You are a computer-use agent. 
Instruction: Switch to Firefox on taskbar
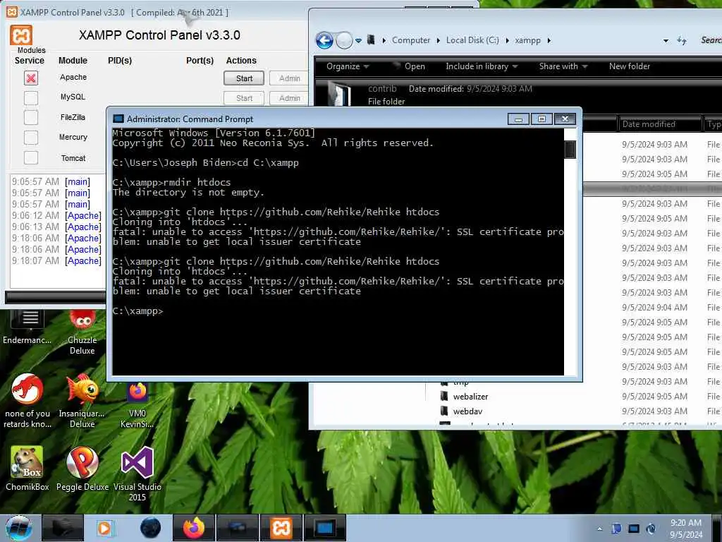(x=194, y=528)
